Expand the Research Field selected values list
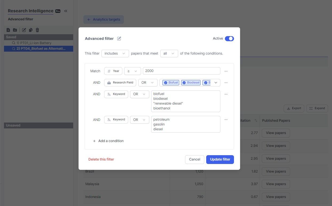Viewport: 332px width, 206px height. [216, 82]
